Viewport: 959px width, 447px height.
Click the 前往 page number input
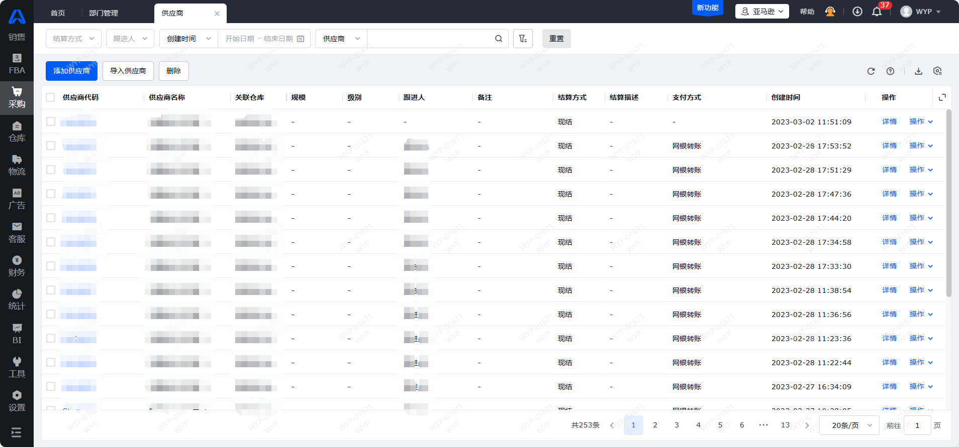click(917, 425)
